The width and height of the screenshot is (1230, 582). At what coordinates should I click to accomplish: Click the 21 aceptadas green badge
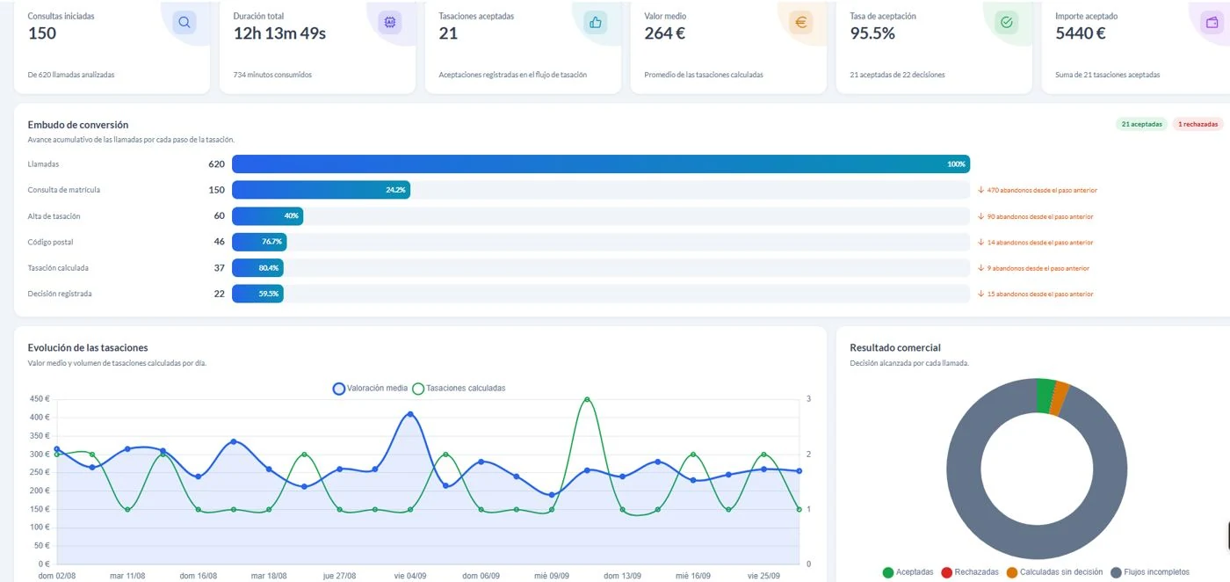tap(1142, 124)
